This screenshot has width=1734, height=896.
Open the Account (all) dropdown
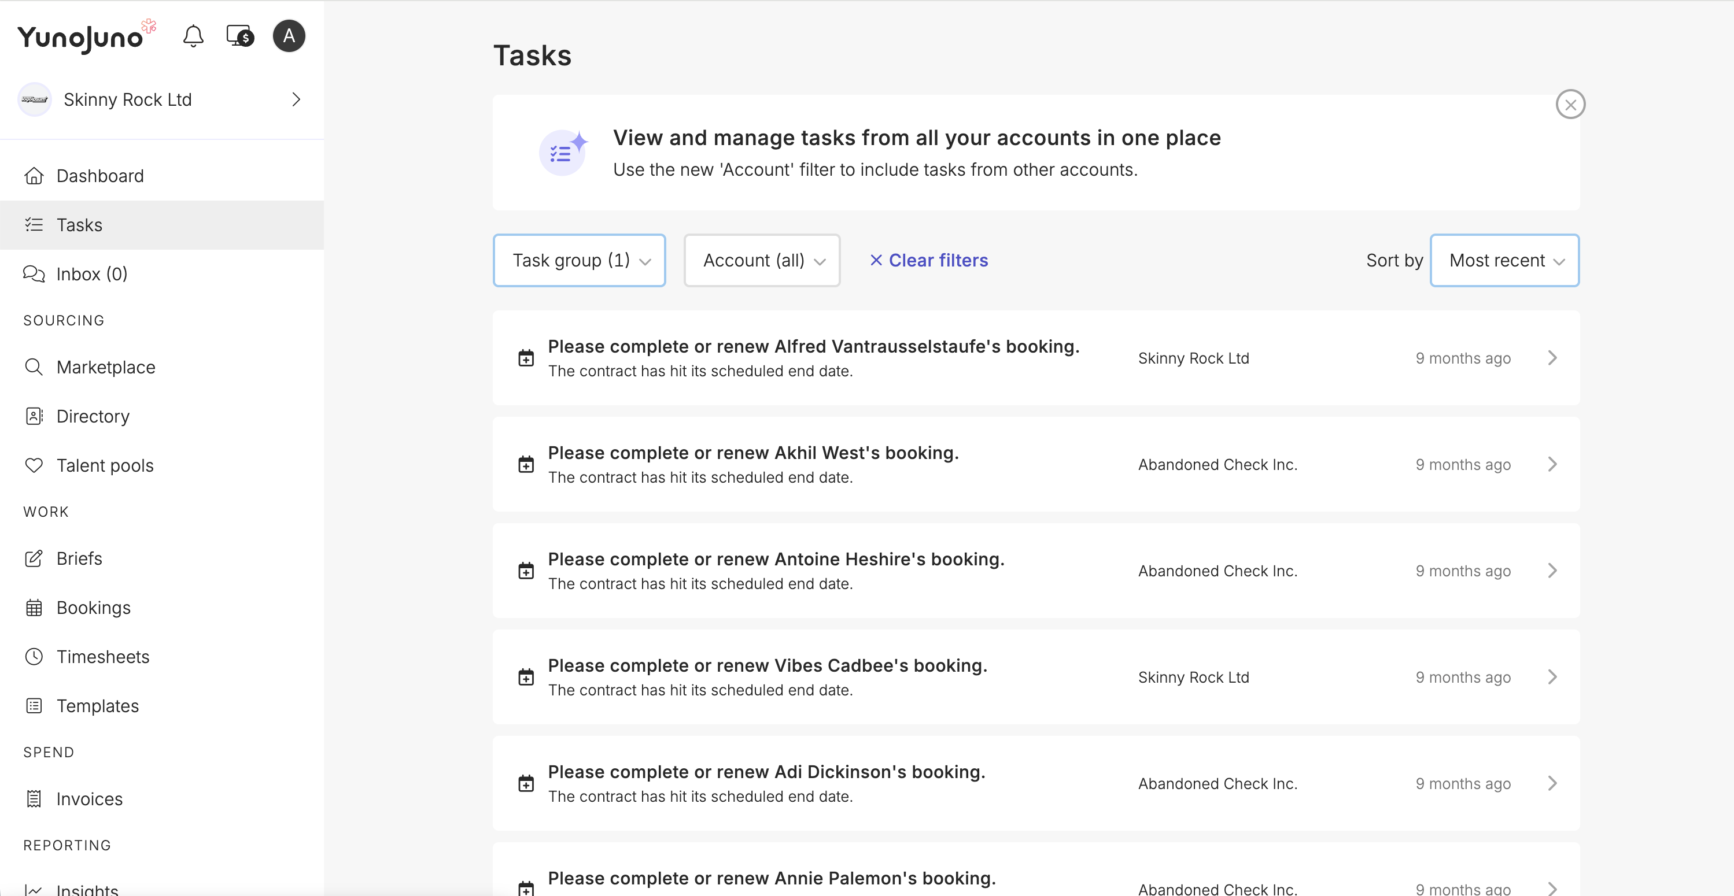point(762,260)
